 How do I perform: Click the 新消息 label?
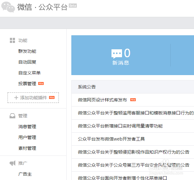(121, 63)
